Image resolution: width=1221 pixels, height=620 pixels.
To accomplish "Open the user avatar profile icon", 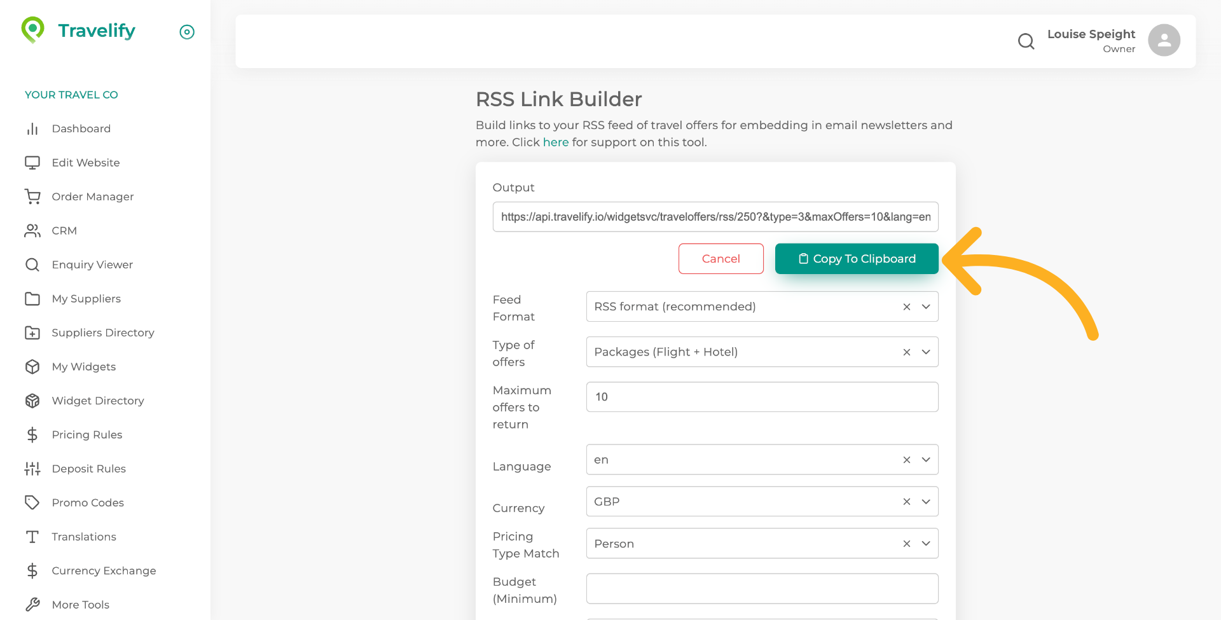I will tap(1164, 41).
